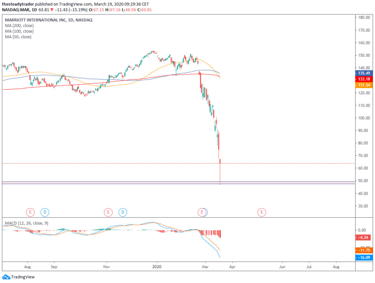The height and width of the screenshot is (283, 375).
Task: Select the future earnings E marker after Apr
Action: coord(261,212)
